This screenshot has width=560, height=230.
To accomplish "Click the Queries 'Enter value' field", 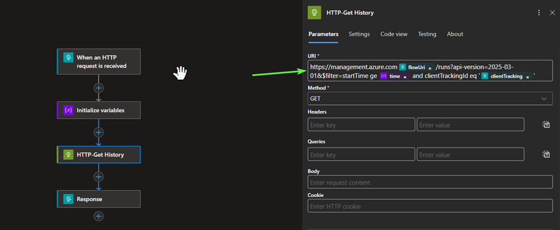I will (470, 154).
